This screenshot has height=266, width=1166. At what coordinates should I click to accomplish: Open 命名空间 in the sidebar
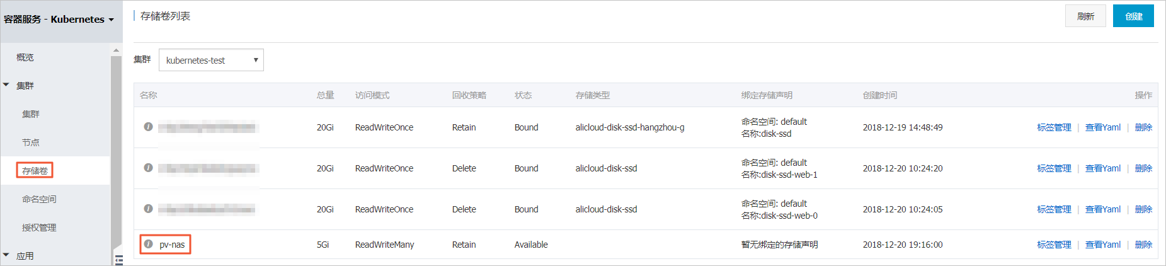[39, 199]
